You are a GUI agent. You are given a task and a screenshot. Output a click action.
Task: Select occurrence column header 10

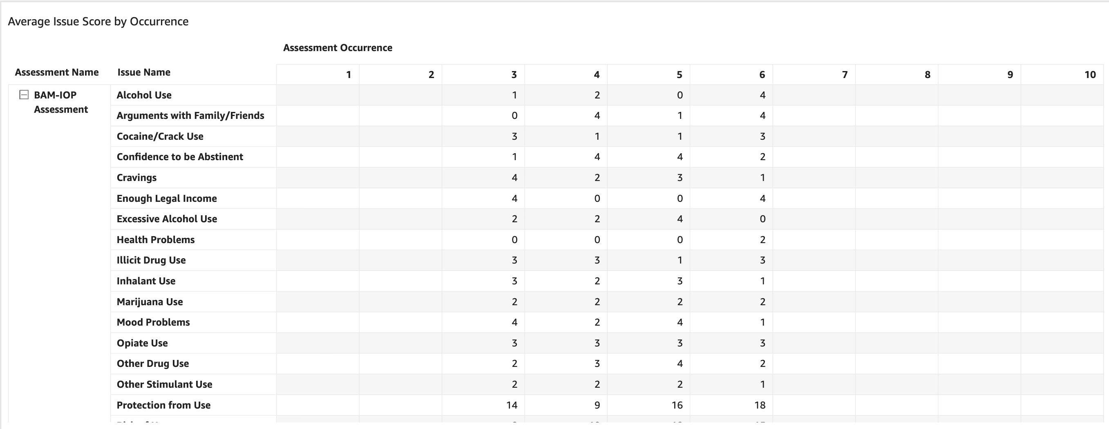pos(1090,75)
